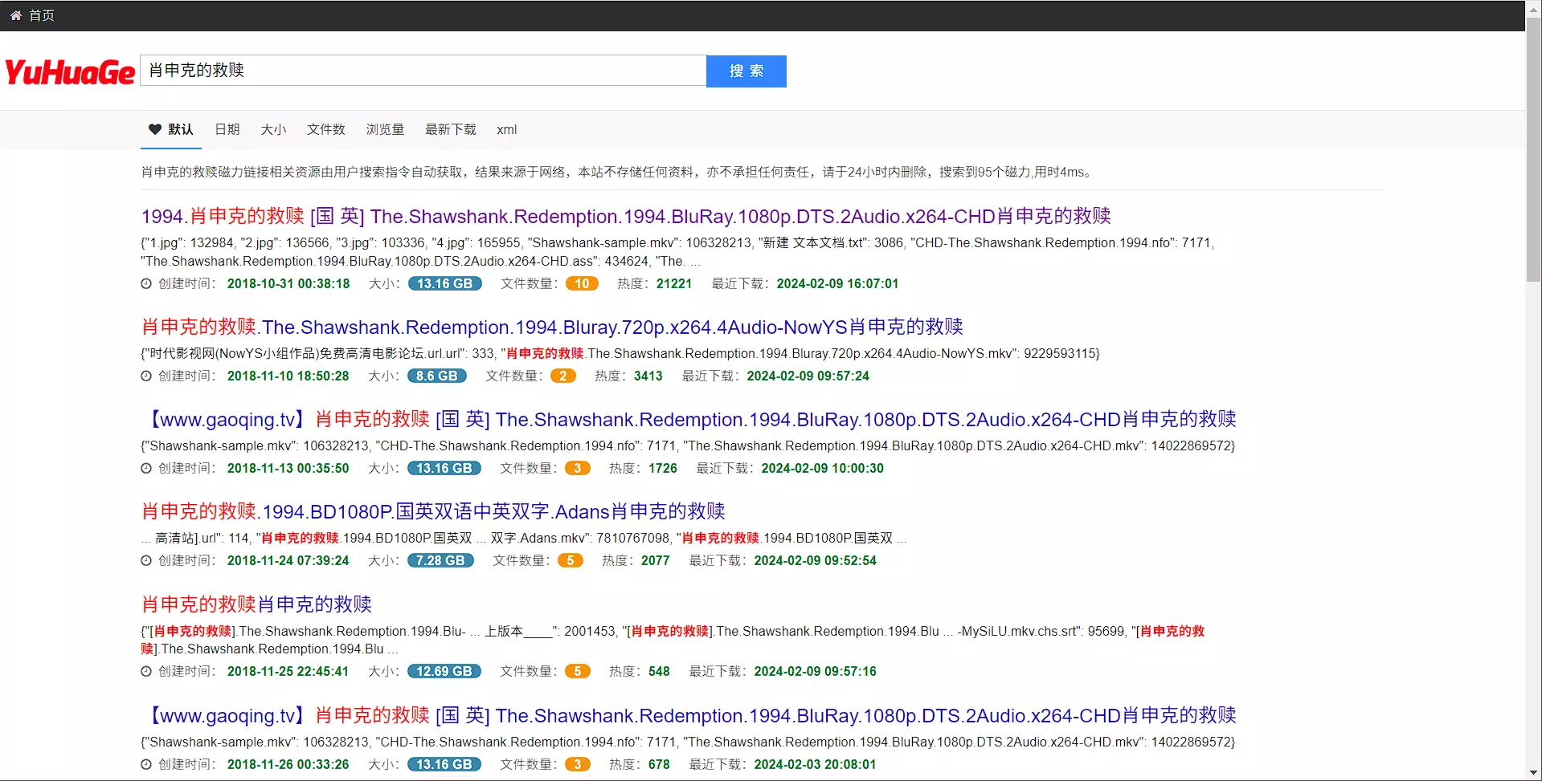The image size is (1542, 781).
Task: Click the heart icon beside 默认
Action: 155,129
